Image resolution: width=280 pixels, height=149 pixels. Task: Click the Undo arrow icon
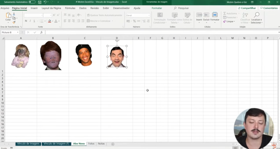(x=45, y=2)
